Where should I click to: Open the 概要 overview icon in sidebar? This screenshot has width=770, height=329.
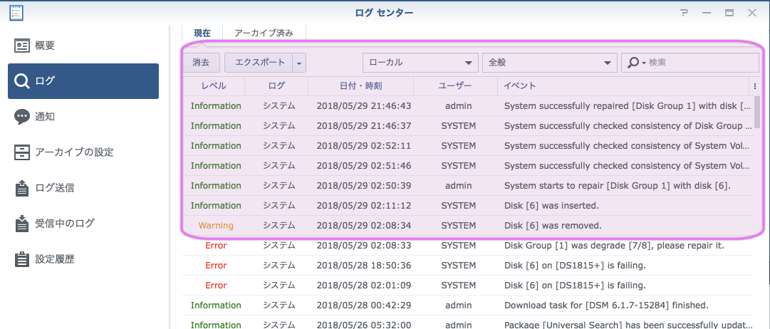[x=22, y=46]
